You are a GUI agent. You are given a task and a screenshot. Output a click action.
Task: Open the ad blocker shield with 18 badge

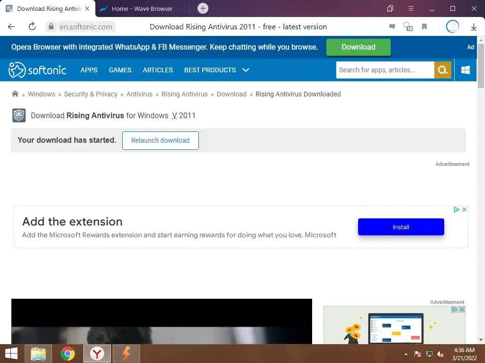coord(408,26)
